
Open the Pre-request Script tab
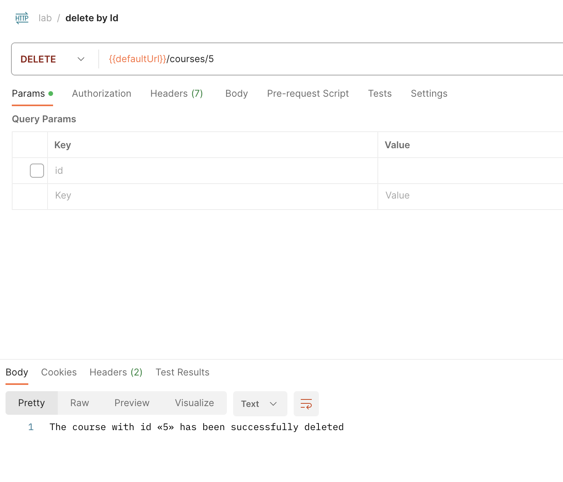[308, 94]
